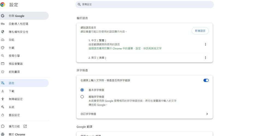This screenshot has width=280, height=136.
Task: Open three-dot menu for 英文（美國）
Action: (205, 58)
